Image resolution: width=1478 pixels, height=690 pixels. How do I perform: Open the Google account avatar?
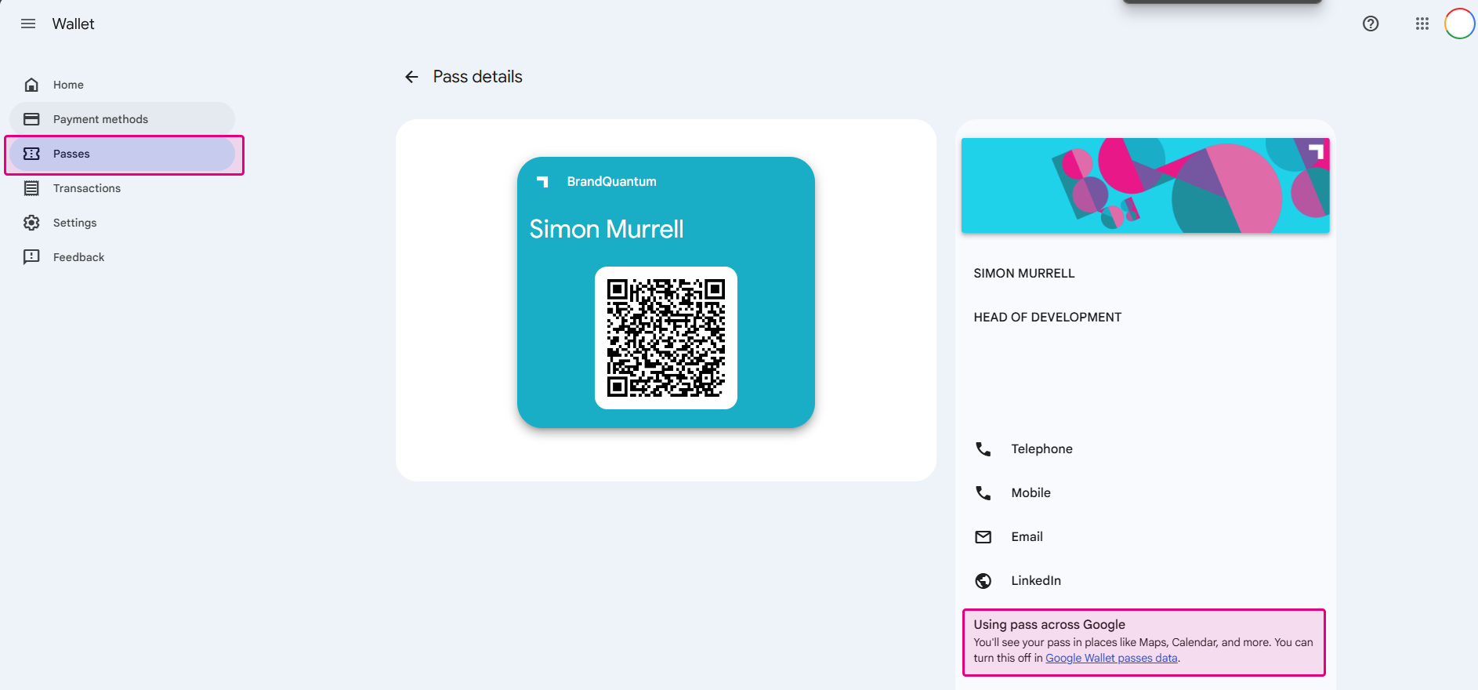point(1460,24)
